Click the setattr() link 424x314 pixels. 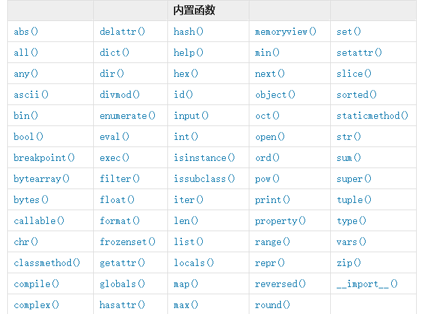[359, 53]
